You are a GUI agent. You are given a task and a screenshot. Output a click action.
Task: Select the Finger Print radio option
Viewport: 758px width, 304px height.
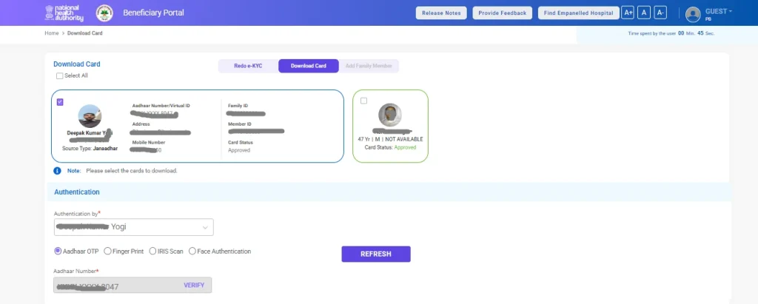tap(107, 251)
